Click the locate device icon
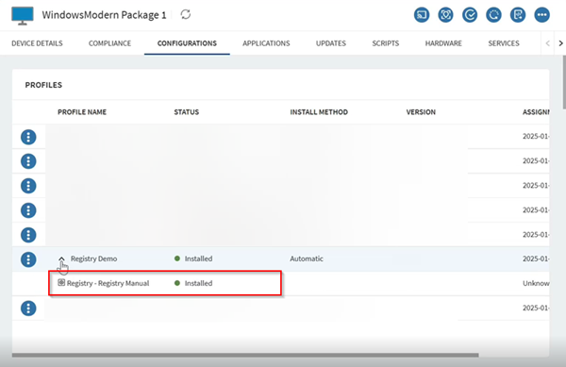This screenshot has height=367, width=566. 446,15
